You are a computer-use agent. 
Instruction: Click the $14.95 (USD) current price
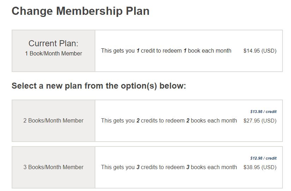point(260,51)
